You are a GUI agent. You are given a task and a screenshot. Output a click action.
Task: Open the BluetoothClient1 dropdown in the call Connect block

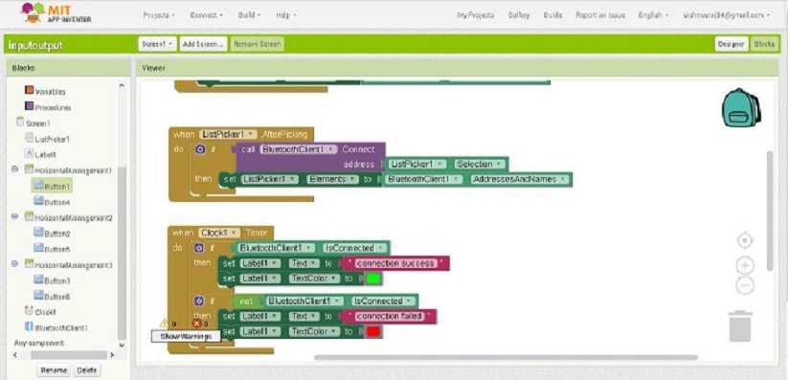coord(298,149)
